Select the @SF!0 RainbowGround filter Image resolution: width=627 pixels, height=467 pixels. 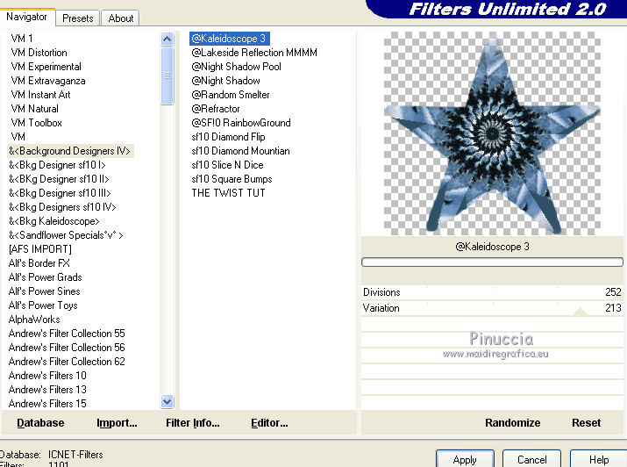tap(241, 122)
